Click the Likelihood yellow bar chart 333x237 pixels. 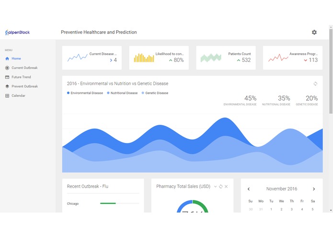click(x=144, y=58)
